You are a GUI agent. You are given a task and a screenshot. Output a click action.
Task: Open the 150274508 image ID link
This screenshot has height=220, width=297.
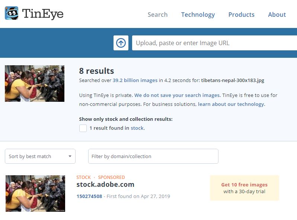[89, 196]
